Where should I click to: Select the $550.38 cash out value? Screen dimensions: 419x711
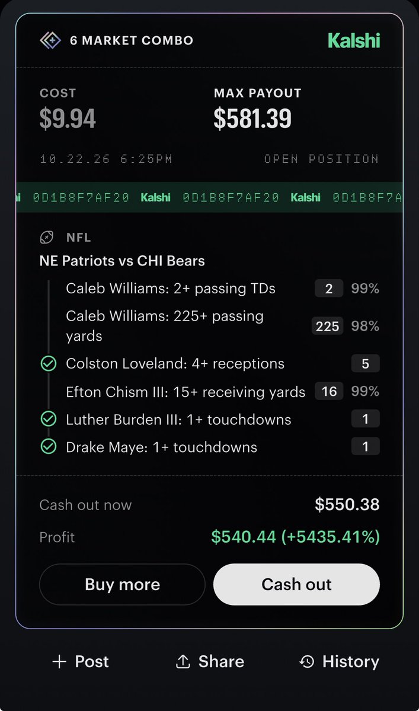coord(347,505)
